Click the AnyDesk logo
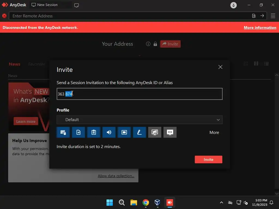 click(14, 5)
